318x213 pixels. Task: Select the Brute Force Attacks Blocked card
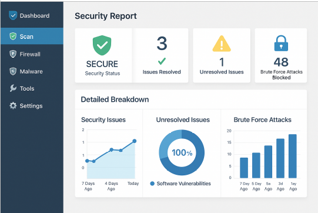(x=281, y=55)
